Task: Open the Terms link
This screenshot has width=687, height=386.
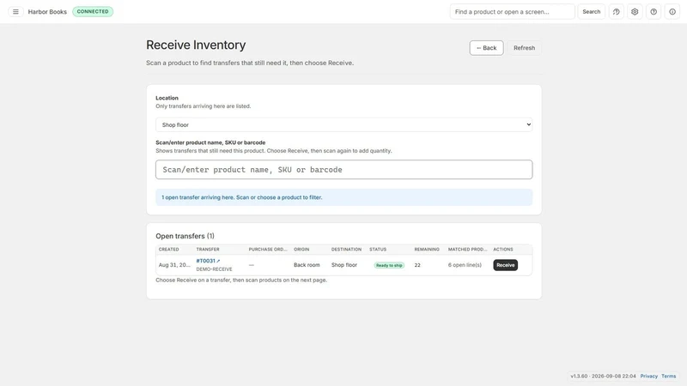Action: [669, 376]
